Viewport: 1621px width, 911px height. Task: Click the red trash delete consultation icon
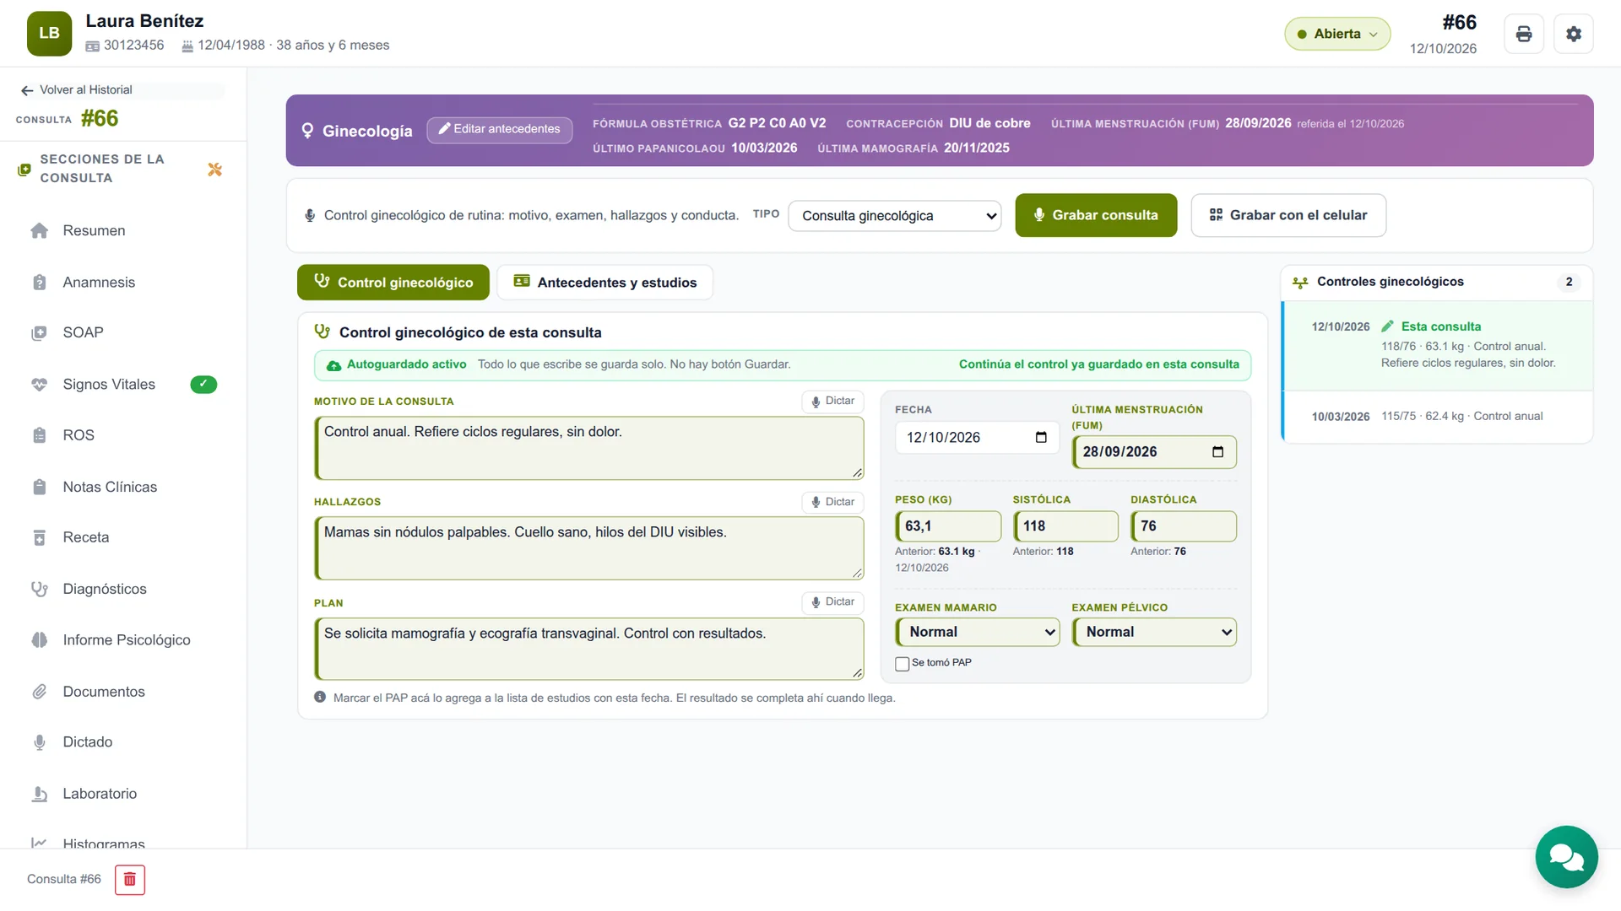(130, 880)
